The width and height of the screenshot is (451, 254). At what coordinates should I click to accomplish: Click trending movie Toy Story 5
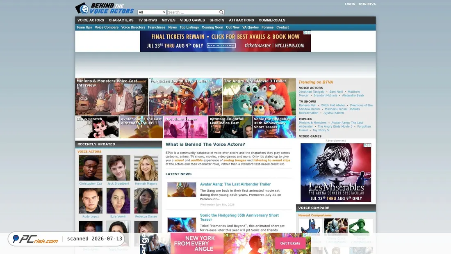(321, 130)
